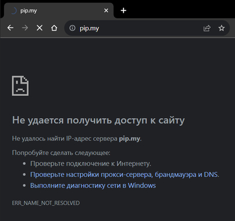Click the heading 'Не удается получить доступ к сайту'

(x=98, y=120)
